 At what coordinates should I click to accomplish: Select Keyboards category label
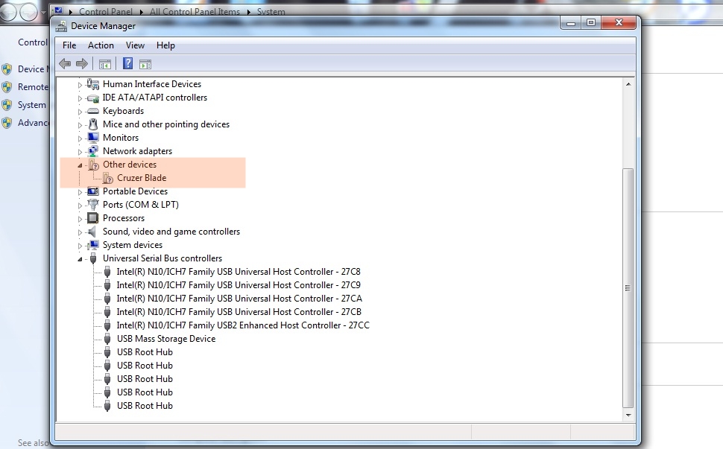coord(123,111)
